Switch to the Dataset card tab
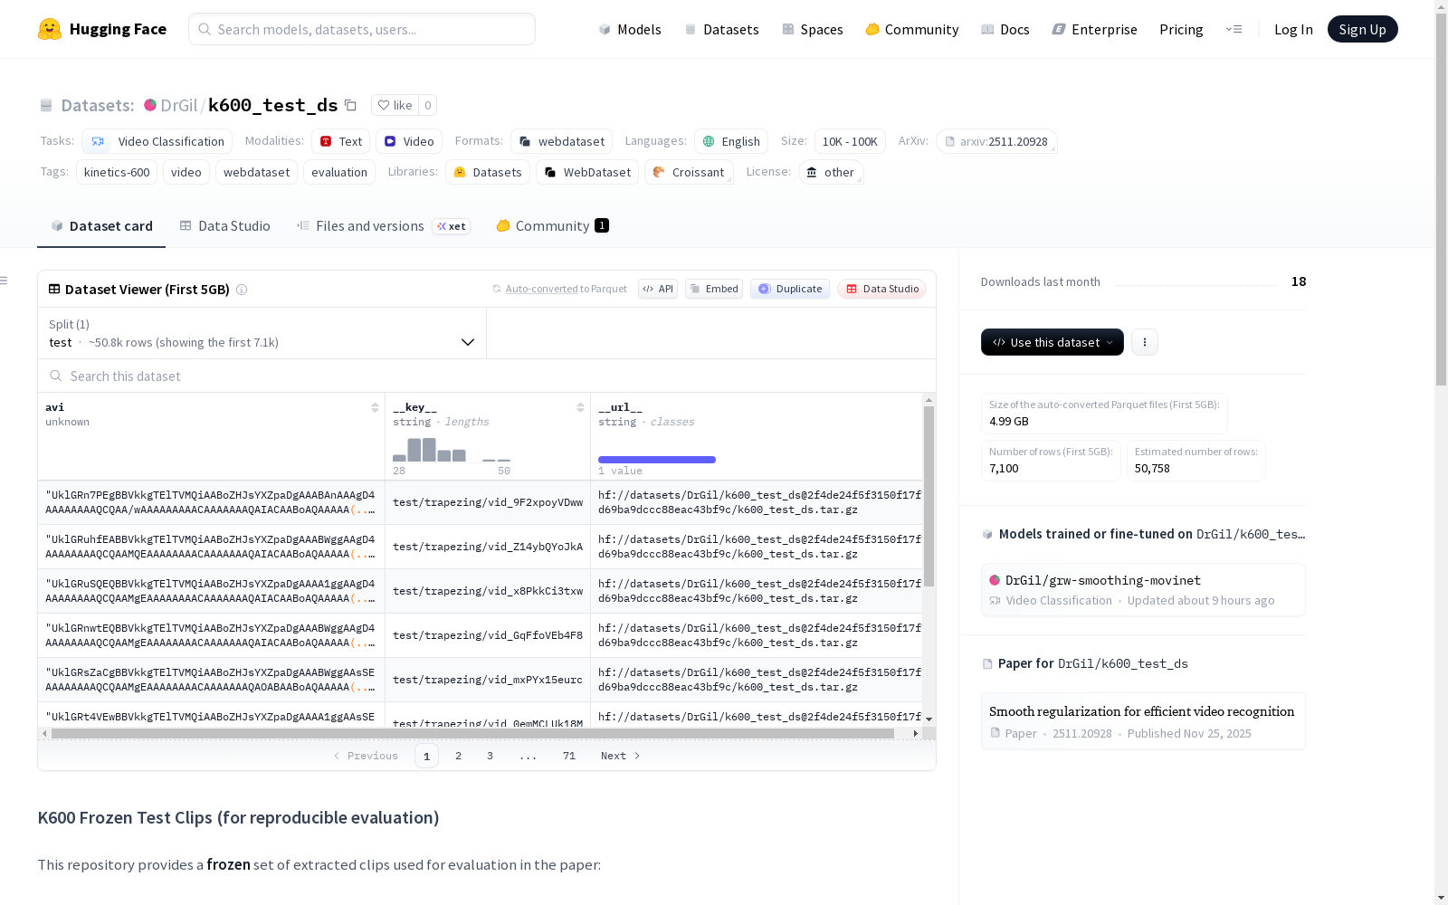 (101, 226)
